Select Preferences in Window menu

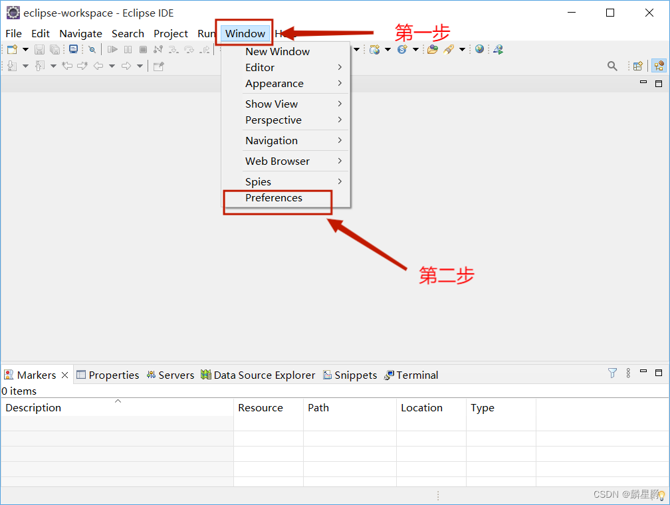coord(286,198)
